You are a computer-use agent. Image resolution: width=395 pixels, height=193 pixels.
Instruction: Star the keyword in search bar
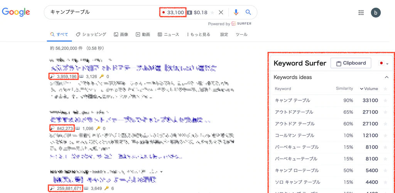pos(213,13)
